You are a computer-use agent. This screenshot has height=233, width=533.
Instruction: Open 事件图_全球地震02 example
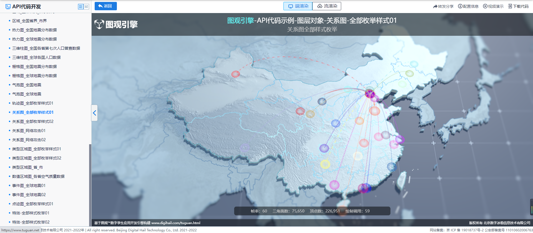[29, 195]
